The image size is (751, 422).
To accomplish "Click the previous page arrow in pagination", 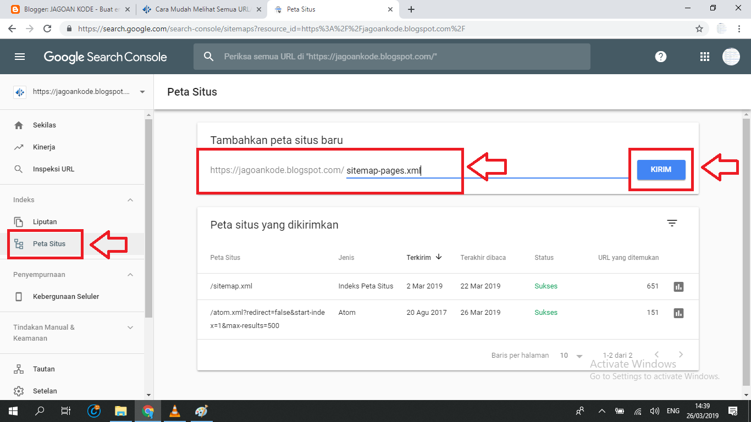I will (656, 354).
